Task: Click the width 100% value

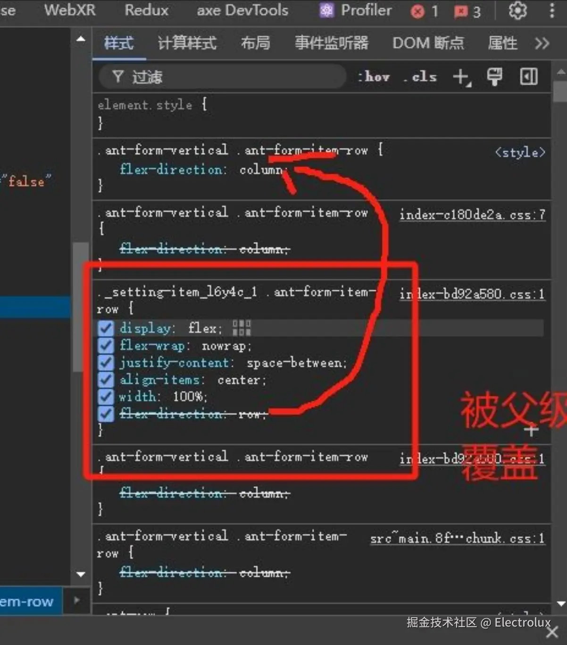Action: pos(188,397)
